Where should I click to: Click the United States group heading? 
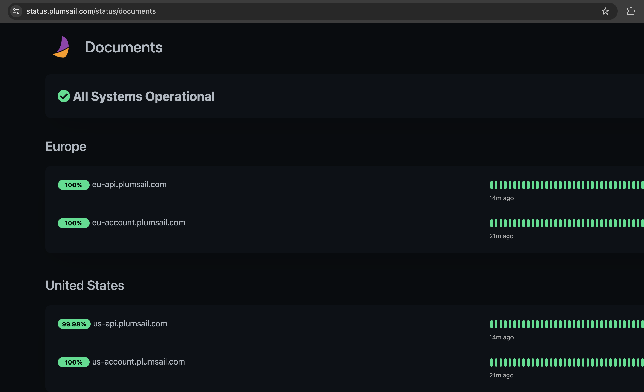click(85, 285)
